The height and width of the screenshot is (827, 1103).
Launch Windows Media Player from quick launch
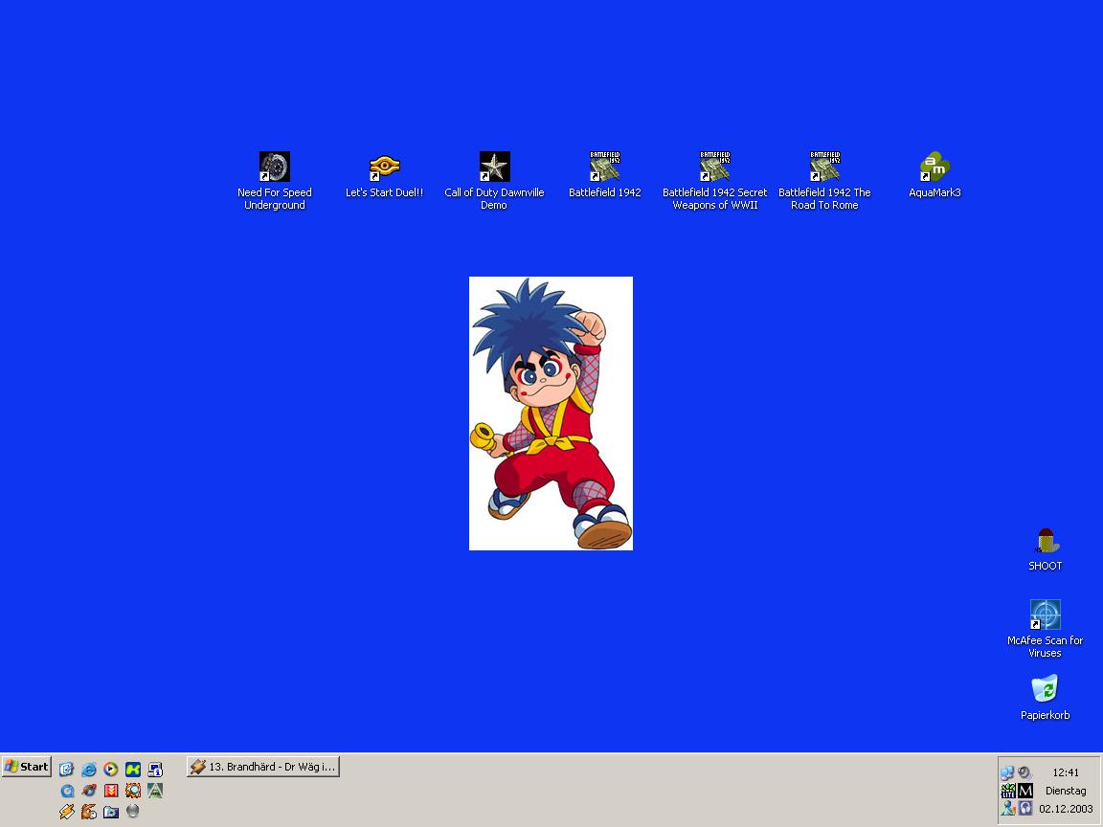click(110, 770)
